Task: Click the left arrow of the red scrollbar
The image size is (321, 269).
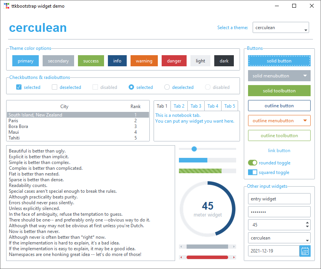Action: (180, 257)
